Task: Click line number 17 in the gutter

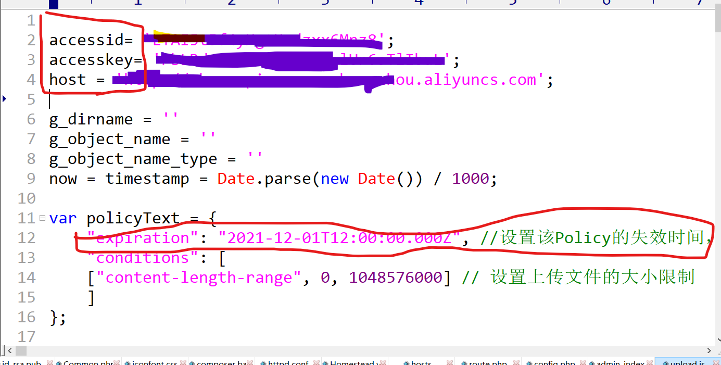Action: 27,337
